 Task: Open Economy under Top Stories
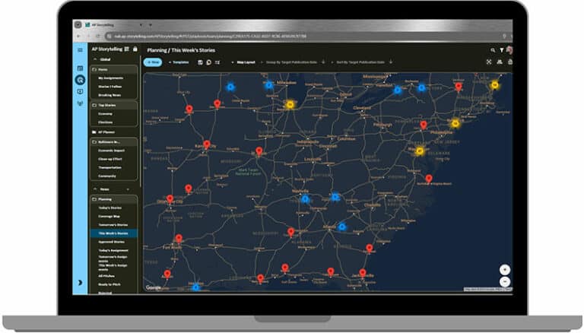click(x=106, y=114)
